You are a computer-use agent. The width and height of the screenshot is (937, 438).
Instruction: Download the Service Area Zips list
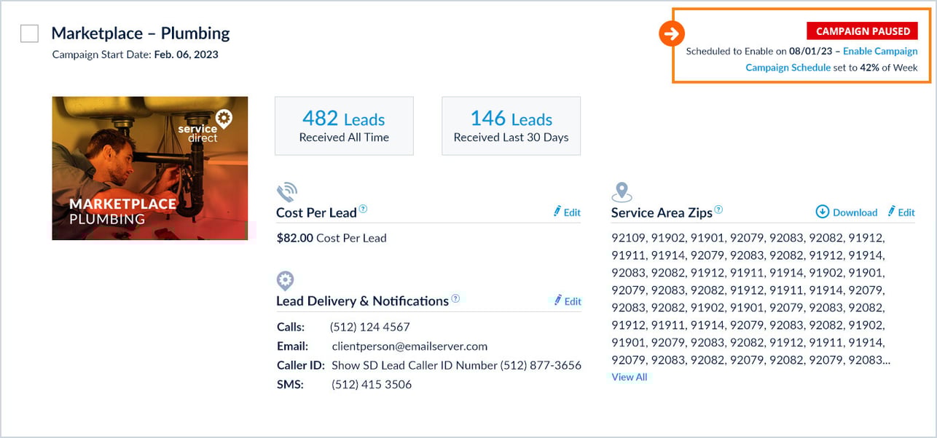coord(847,212)
